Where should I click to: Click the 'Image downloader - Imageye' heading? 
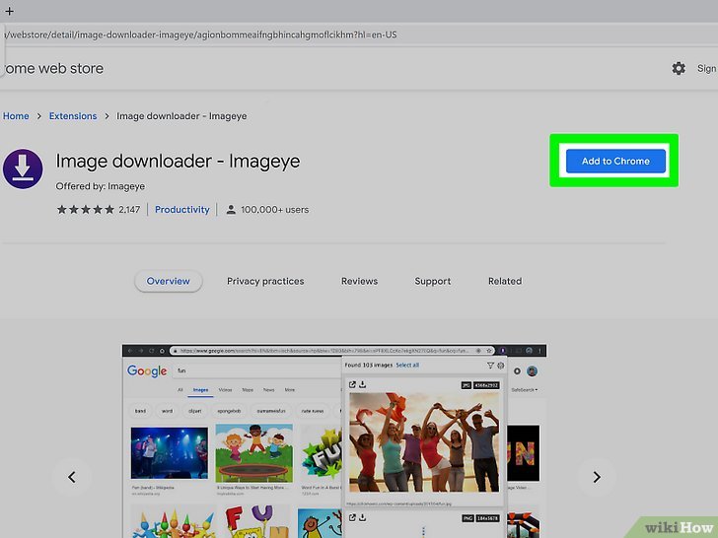click(x=178, y=161)
